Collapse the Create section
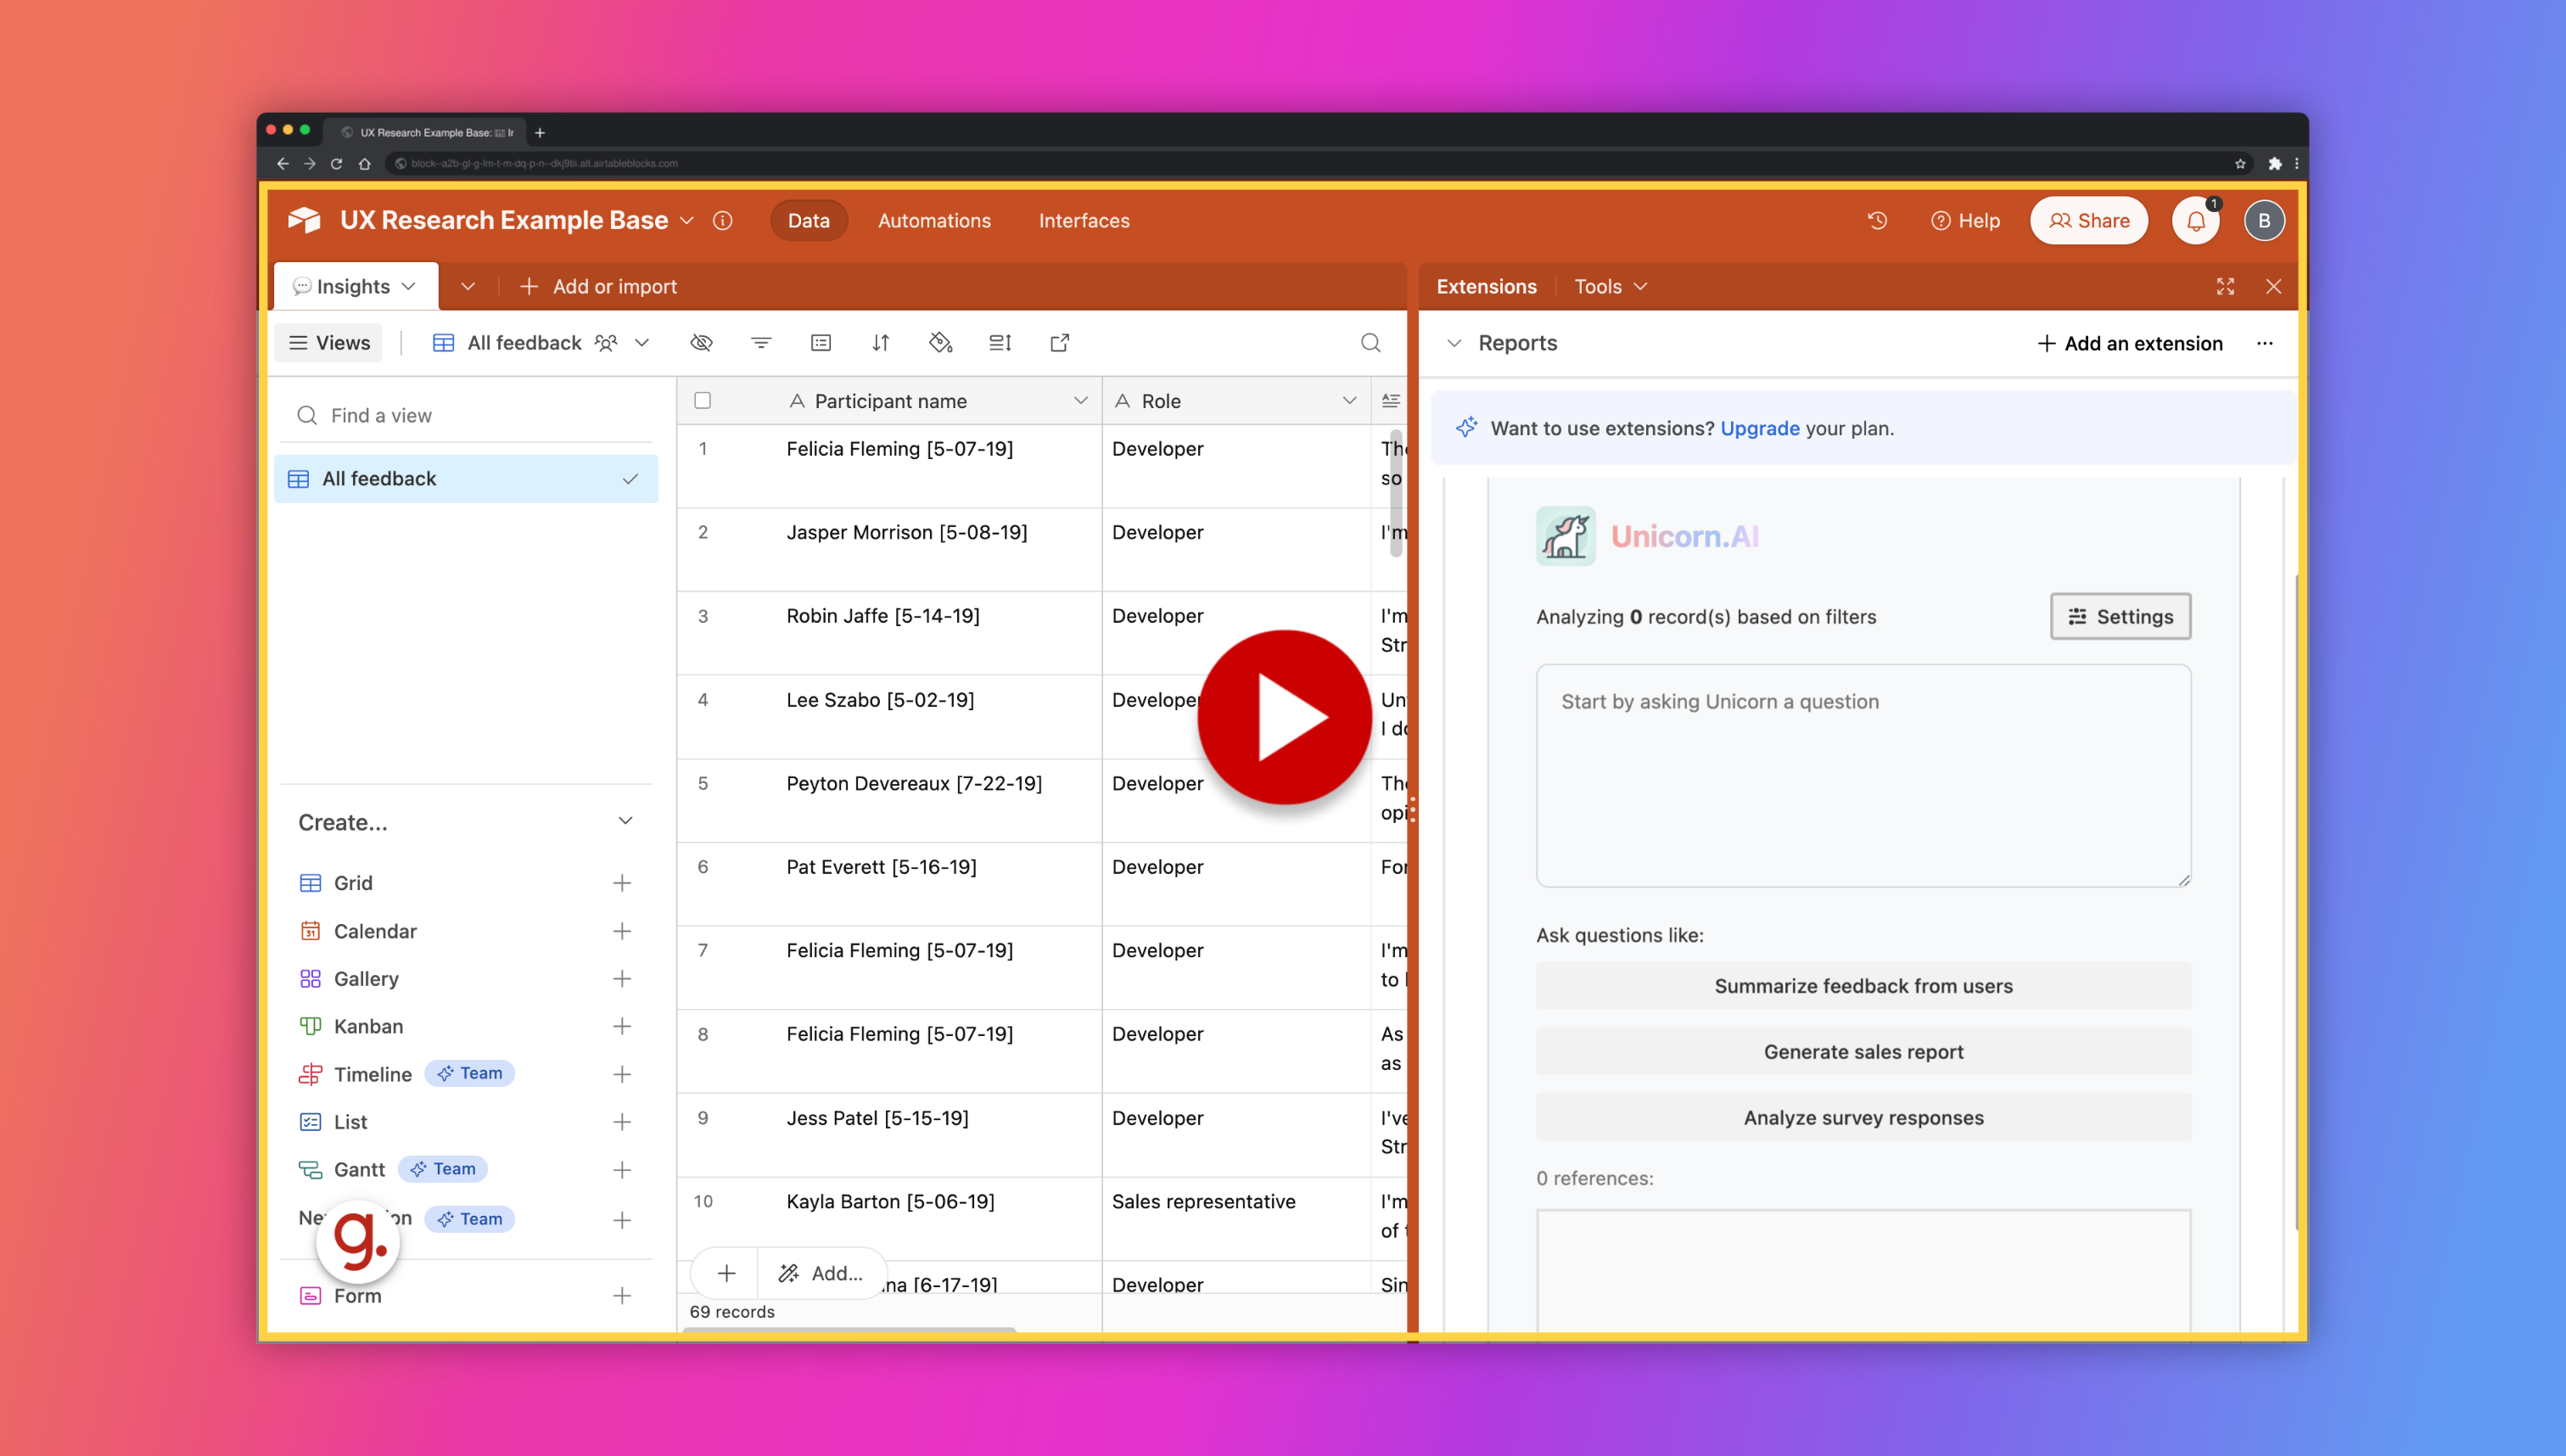The width and height of the screenshot is (2566, 1456). point(625,821)
